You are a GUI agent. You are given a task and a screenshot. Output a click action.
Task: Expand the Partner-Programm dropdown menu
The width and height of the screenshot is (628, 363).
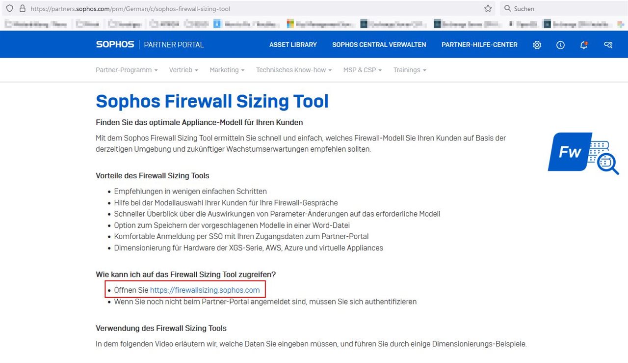(x=127, y=70)
